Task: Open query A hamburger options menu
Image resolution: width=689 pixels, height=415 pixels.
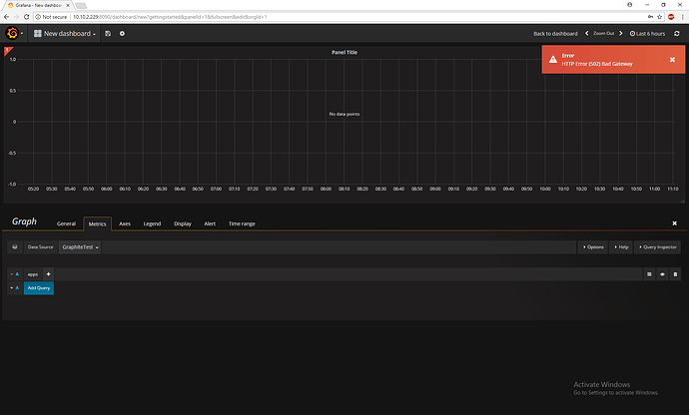Action: 649,274
